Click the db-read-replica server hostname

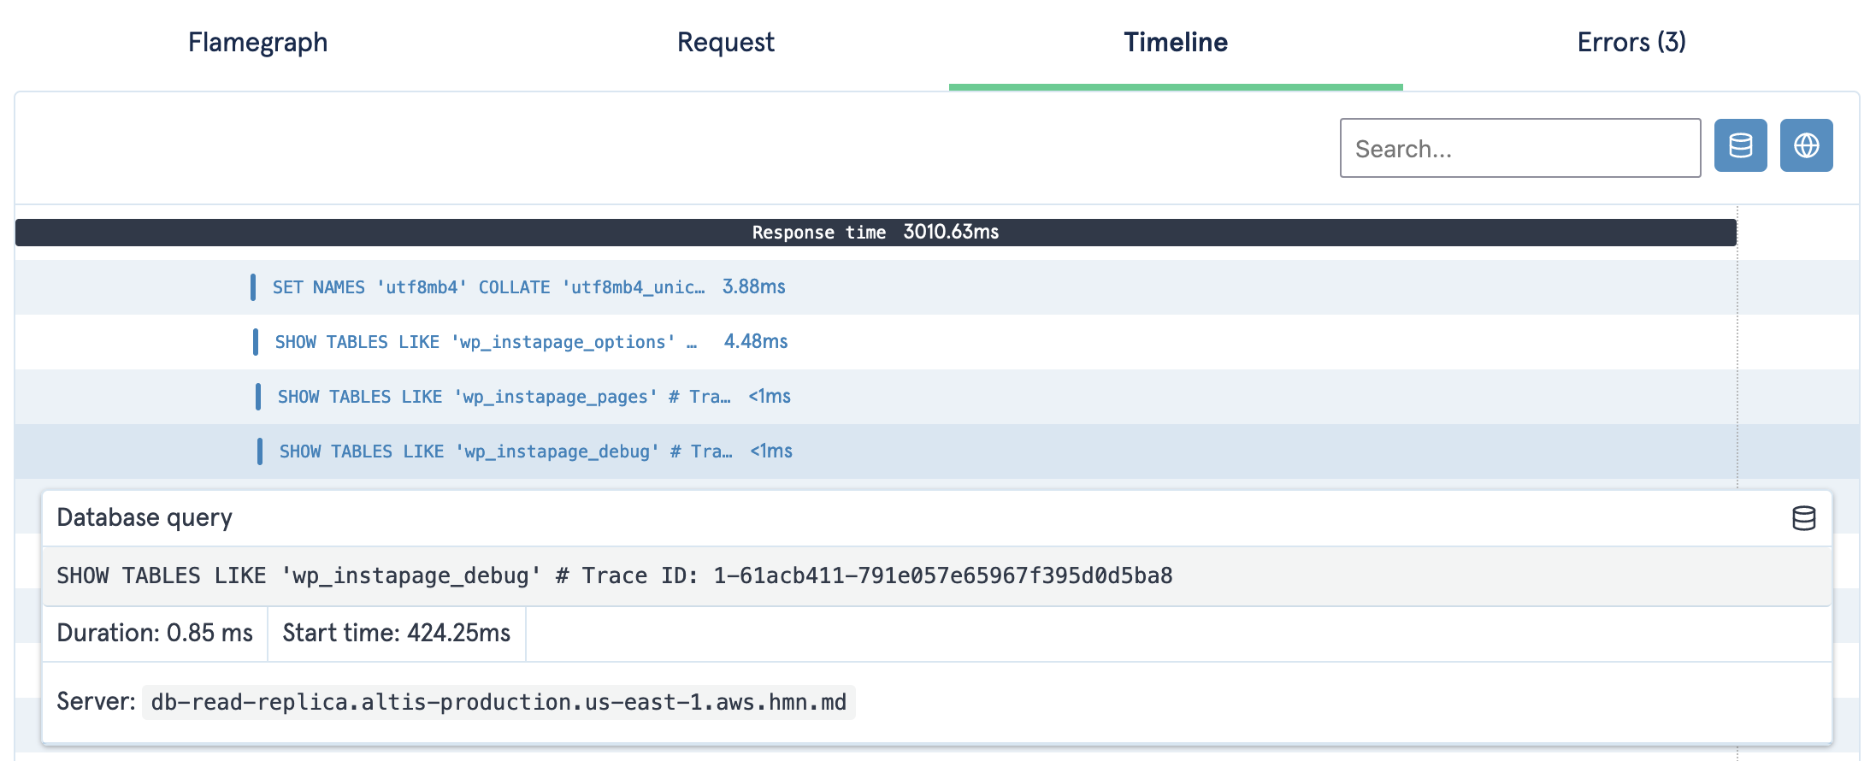[x=498, y=702]
